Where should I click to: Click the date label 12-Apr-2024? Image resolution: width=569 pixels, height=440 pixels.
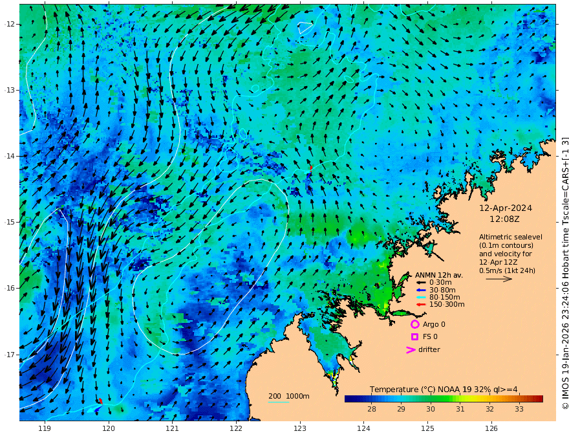pos(506,208)
